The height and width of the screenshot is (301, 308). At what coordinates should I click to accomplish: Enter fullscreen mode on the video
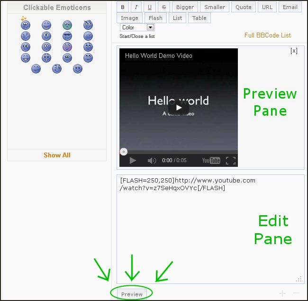[230, 161]
